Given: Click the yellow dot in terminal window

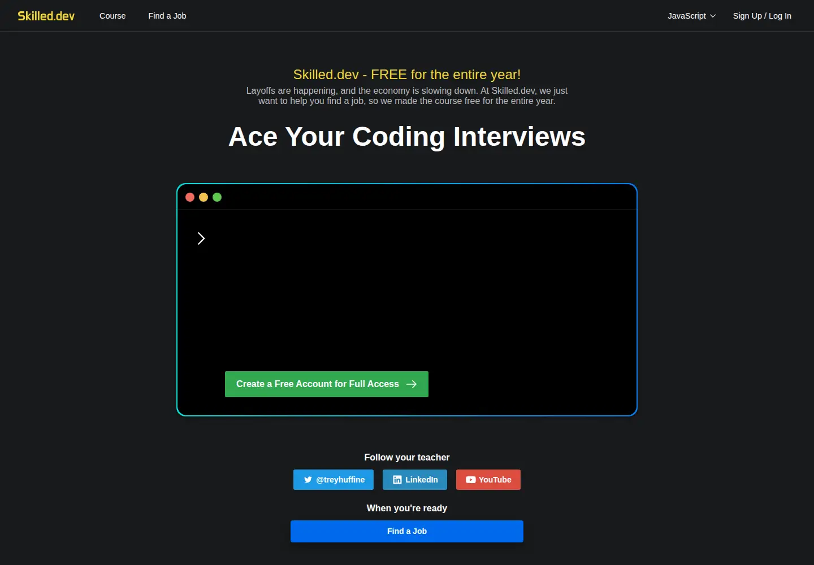Looking at the screenshot, I should [x=203, y=197].
